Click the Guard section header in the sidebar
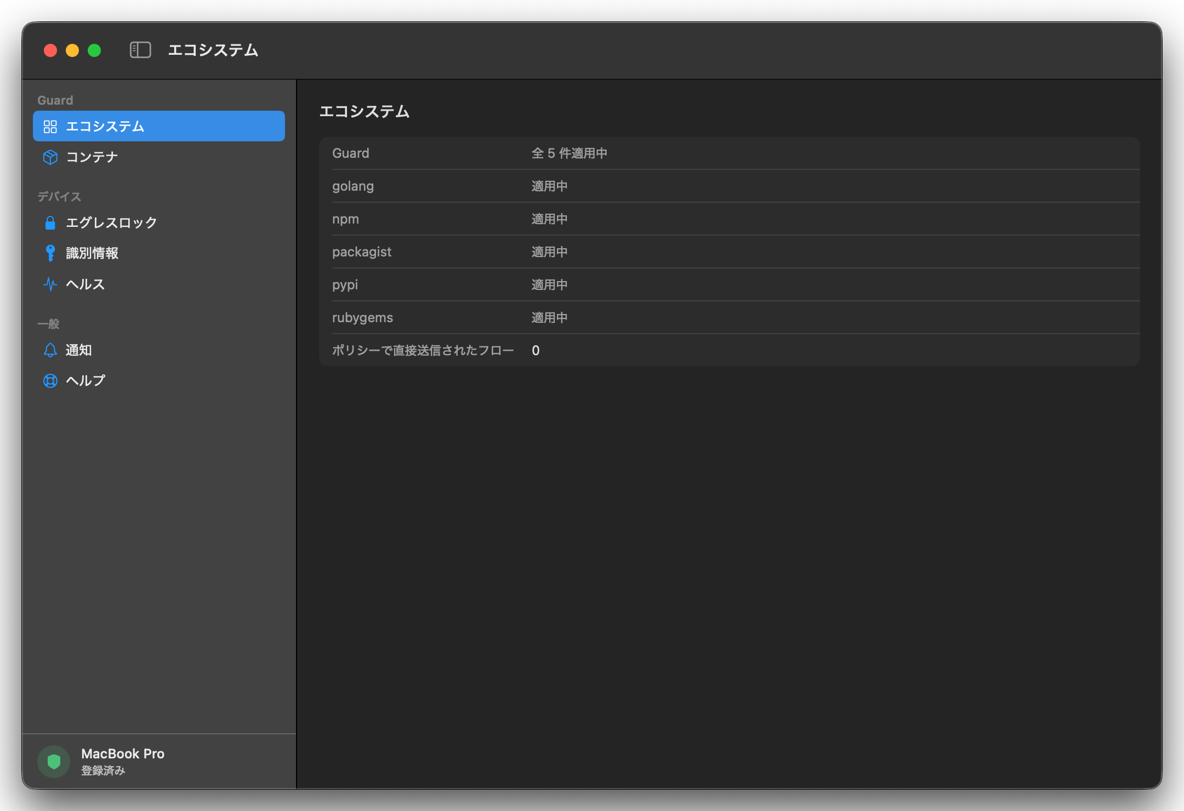This screenshot has width=1184, height=811. pos(55,100)
